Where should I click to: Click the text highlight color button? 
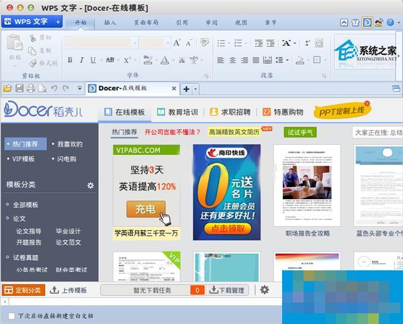coord(148,60)
